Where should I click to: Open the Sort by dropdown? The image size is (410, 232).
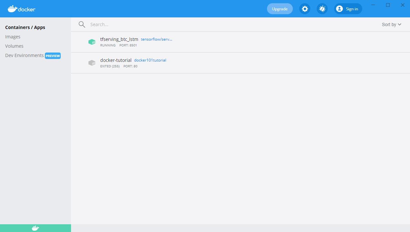392,24
